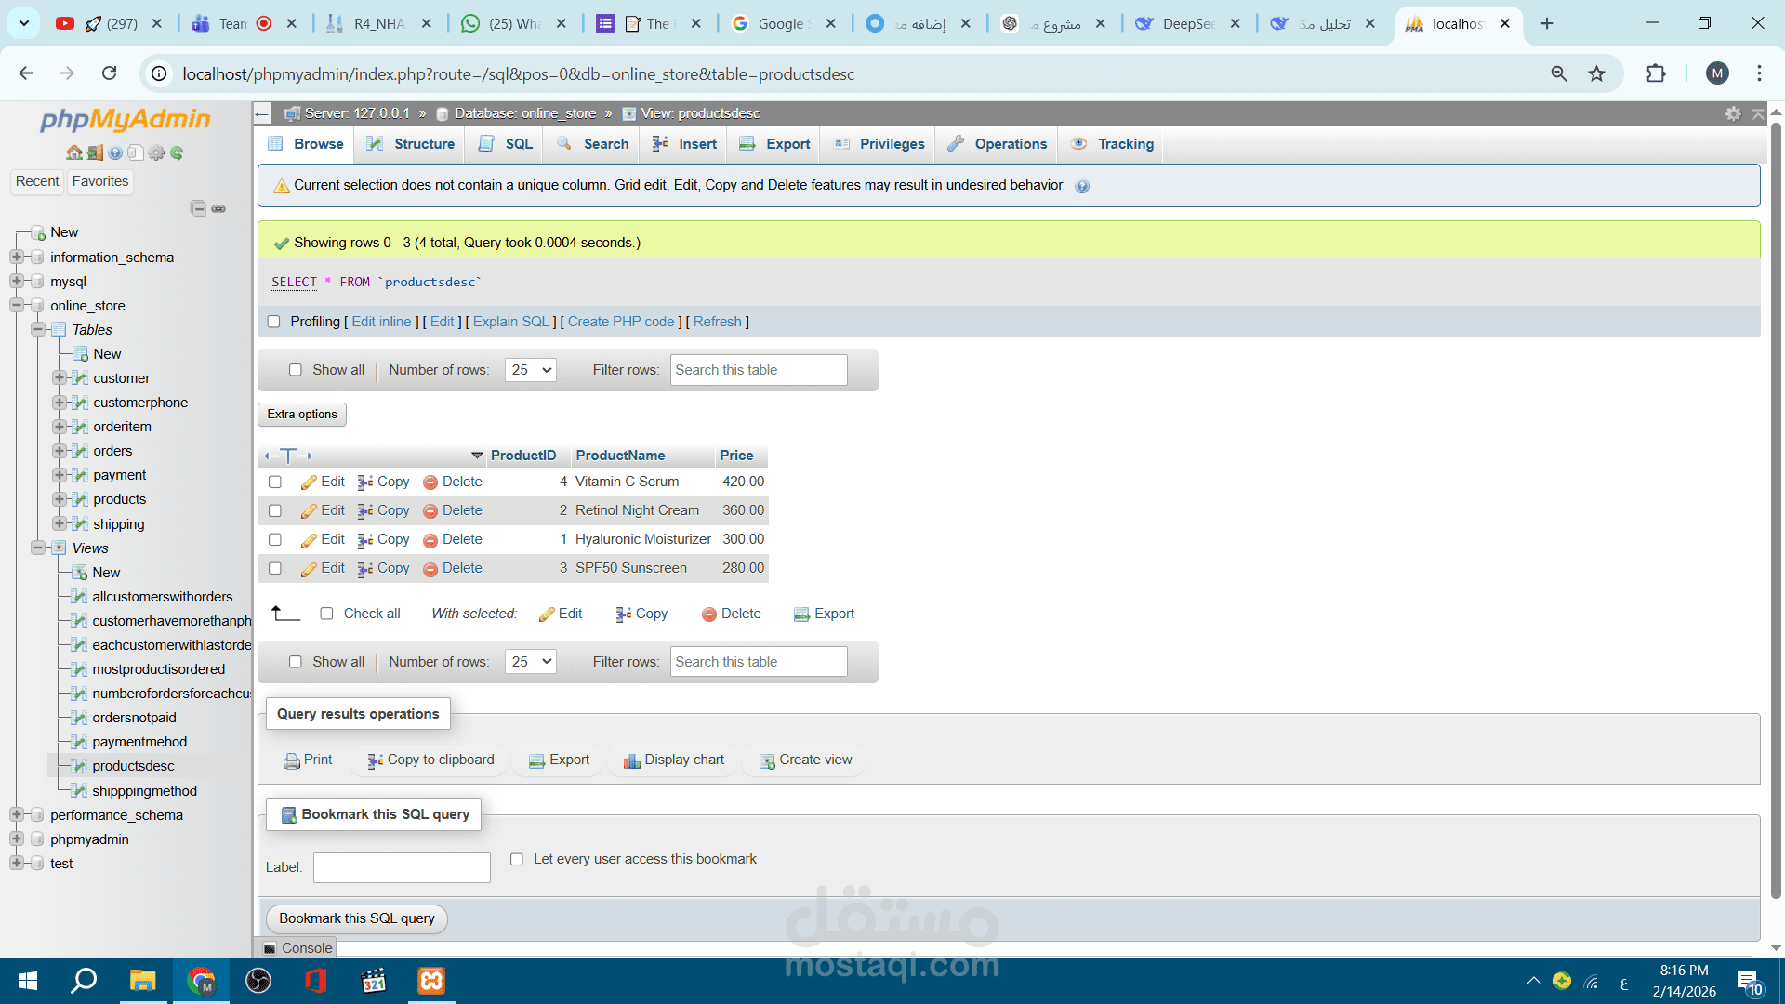This screenshot has height=1004, width=1785.
Task: Open the Operations tab
Action: click(x=998, y=144)
